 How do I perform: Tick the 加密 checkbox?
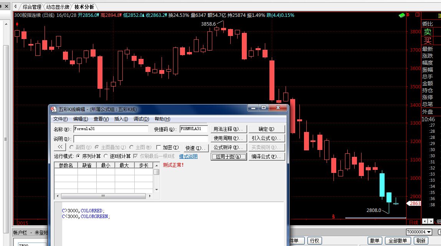(159, 147)
